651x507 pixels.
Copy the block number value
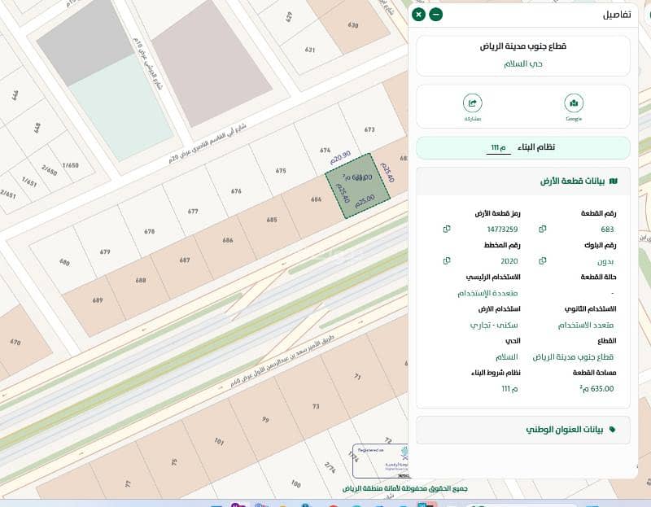coord(542,261)
